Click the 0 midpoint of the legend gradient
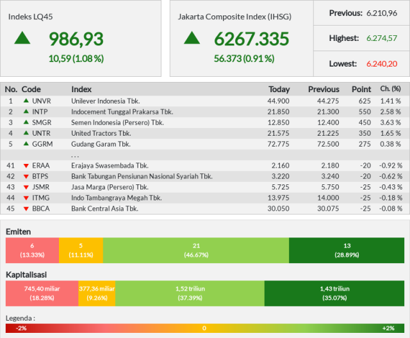 pos(204,328)
